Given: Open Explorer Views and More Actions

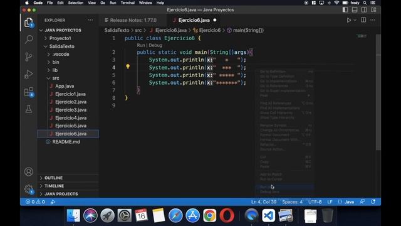Looking at the screenshot, I should click(90, 20).
